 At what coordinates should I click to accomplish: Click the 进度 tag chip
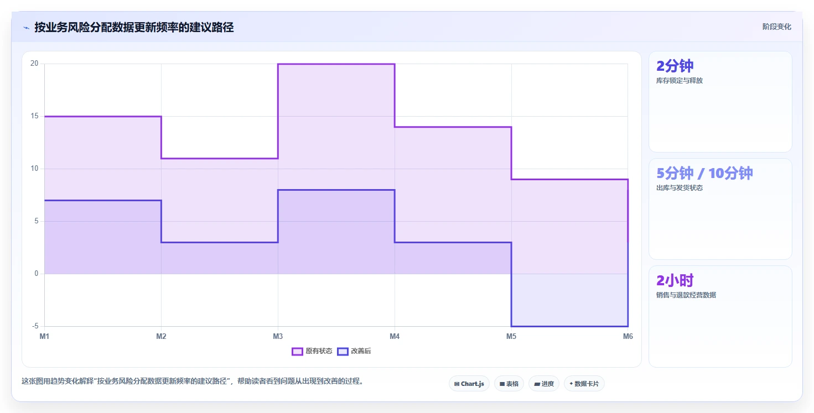(x=544, y=384)
